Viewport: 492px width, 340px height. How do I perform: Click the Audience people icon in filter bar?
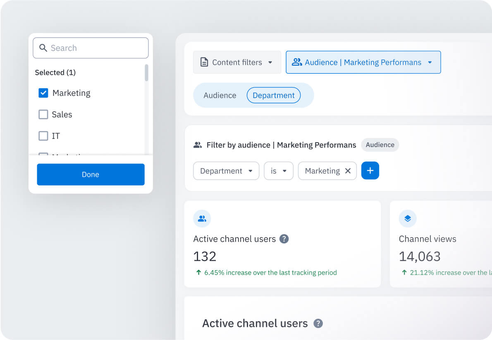[x=297, y=62]
